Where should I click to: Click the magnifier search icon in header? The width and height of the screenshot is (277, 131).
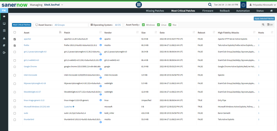click(210, 5)
